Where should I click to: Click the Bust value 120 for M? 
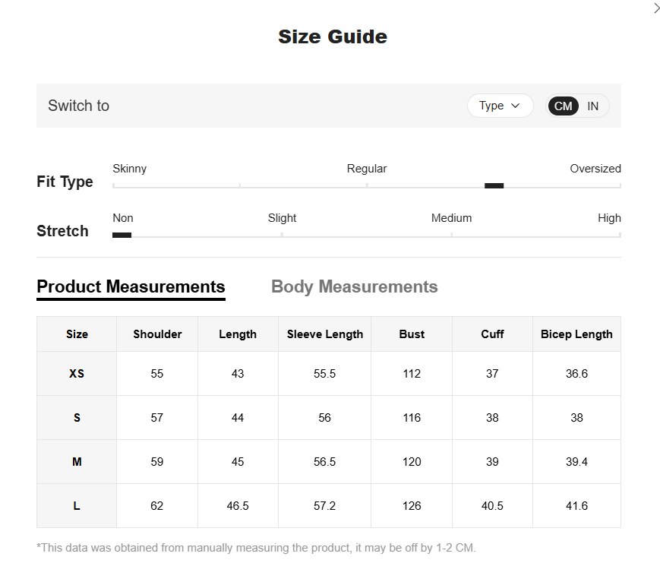(x=412, y=462)
